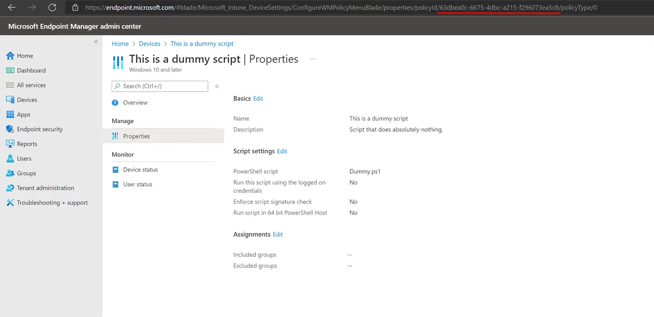This screenshot has height=317, width=654.
Task: Click the Devices breadcrumb link
Action: [x=149, y=43]
